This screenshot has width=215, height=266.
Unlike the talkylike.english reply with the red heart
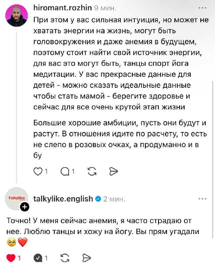pos(11,258)
